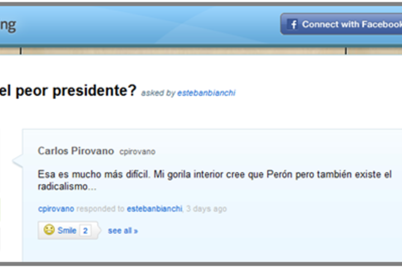
Task: Click the answer text starting 'Esa es mucho'
Action: click(214, 180)
